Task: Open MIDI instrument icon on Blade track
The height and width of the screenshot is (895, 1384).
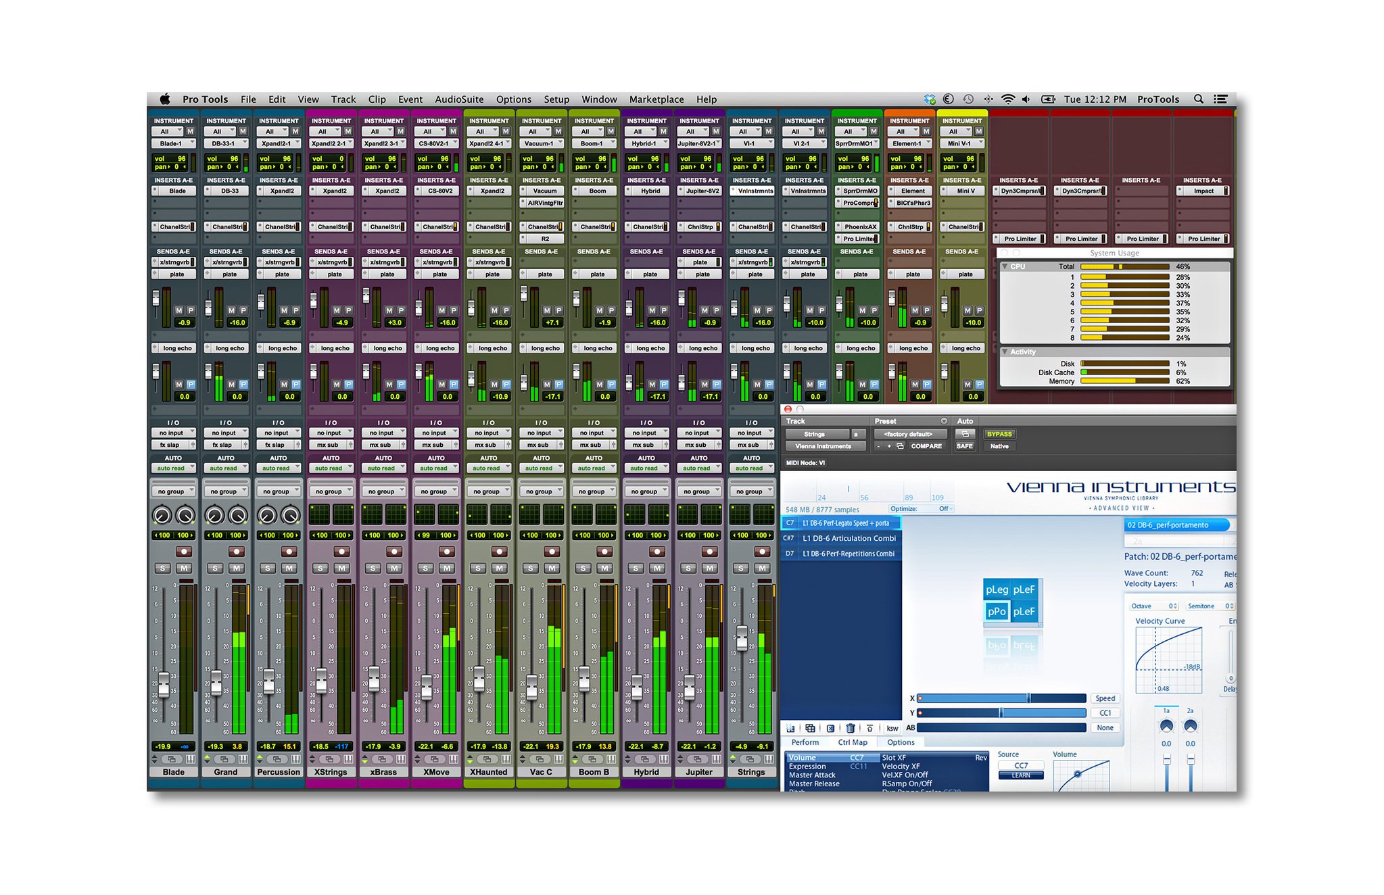Action: [x=190, y=759]
